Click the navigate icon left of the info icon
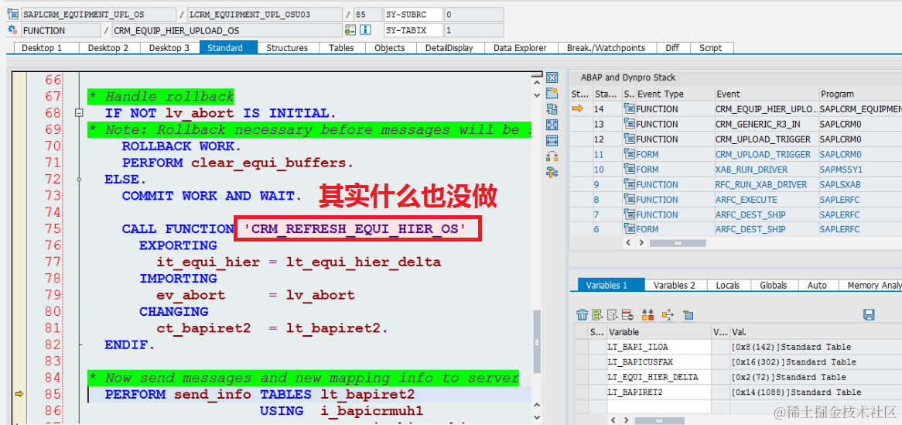The image size is (902, 425). point(350,30)
